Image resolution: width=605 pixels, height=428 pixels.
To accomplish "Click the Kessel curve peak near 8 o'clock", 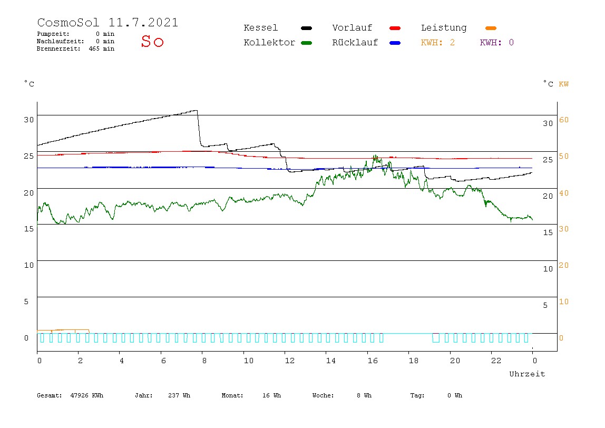I will coord(197,111).
